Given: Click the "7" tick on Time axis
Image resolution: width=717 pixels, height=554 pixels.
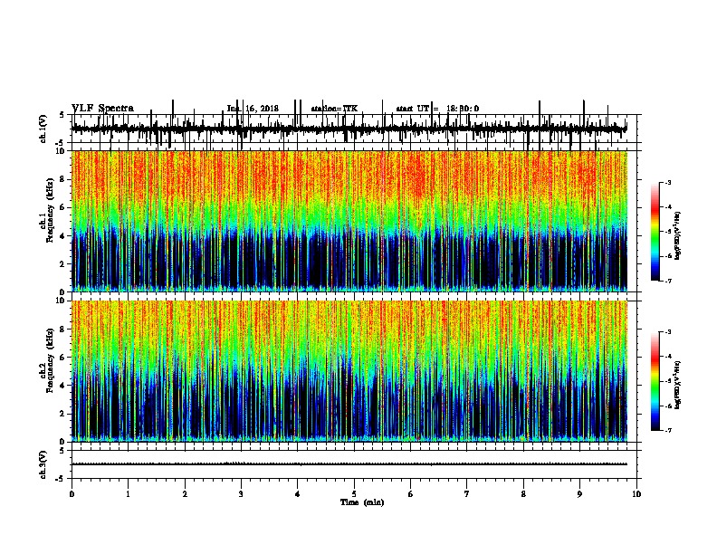Looking at the screenshot, I should pyautogui.click(x=467, y=494).
